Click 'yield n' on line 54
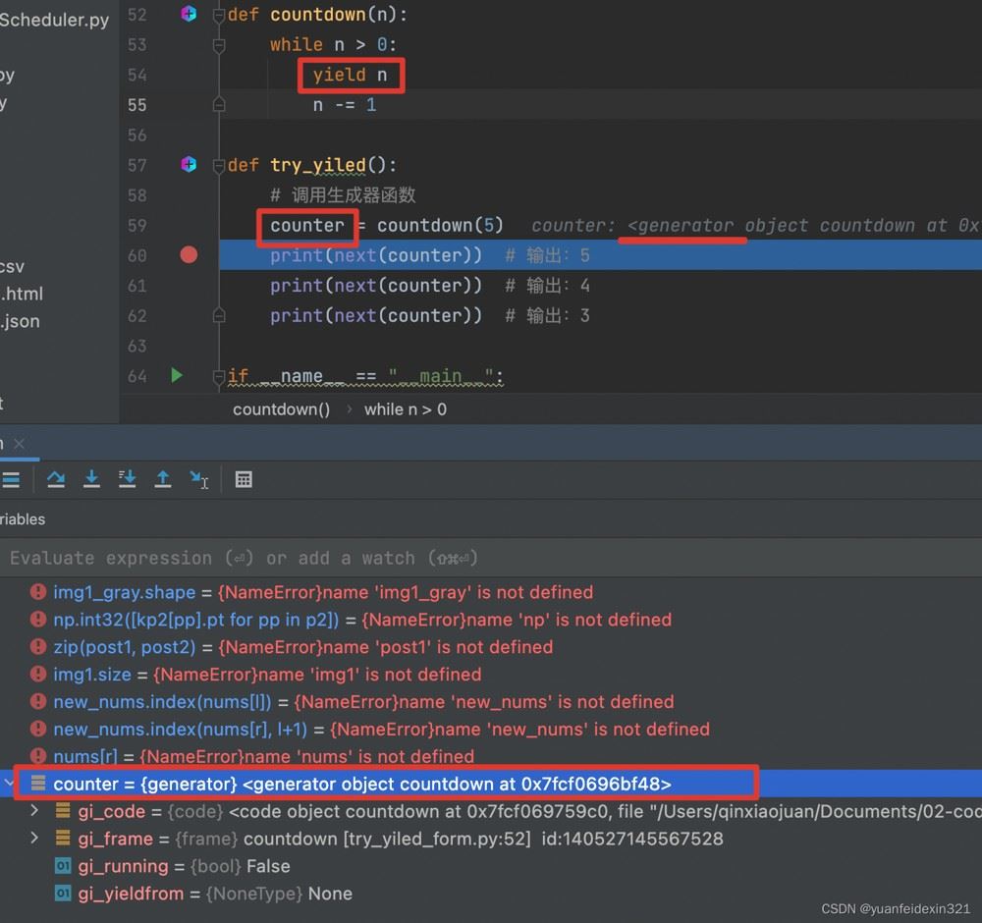The image size is (982, 923). coord(351,76)
